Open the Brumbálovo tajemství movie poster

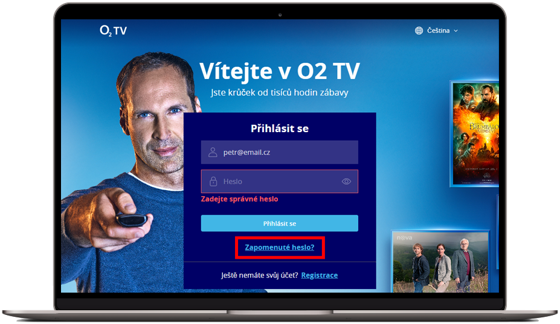(x=475, y=133)
